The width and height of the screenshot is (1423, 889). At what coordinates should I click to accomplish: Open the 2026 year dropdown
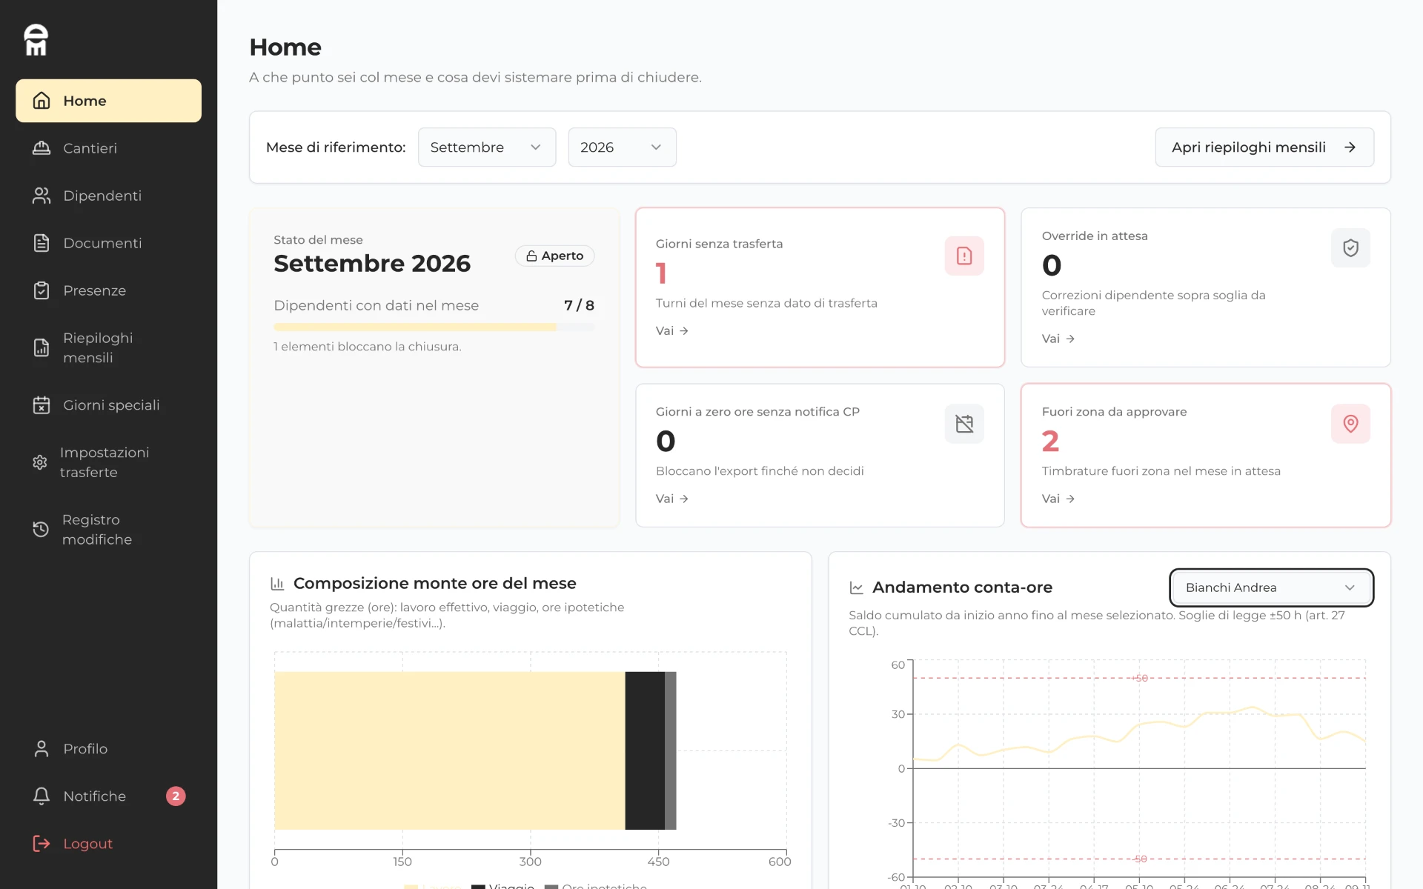tap(622, 147)
